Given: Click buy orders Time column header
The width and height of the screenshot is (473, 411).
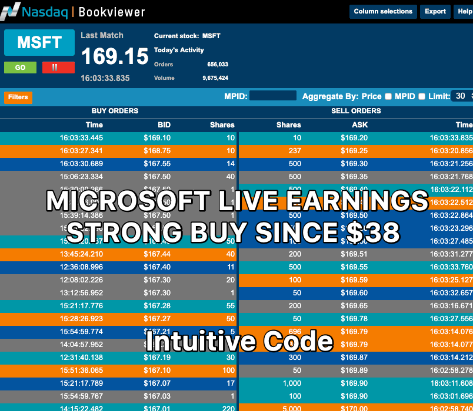Looking at the screenshot, I should click(94, 125).
